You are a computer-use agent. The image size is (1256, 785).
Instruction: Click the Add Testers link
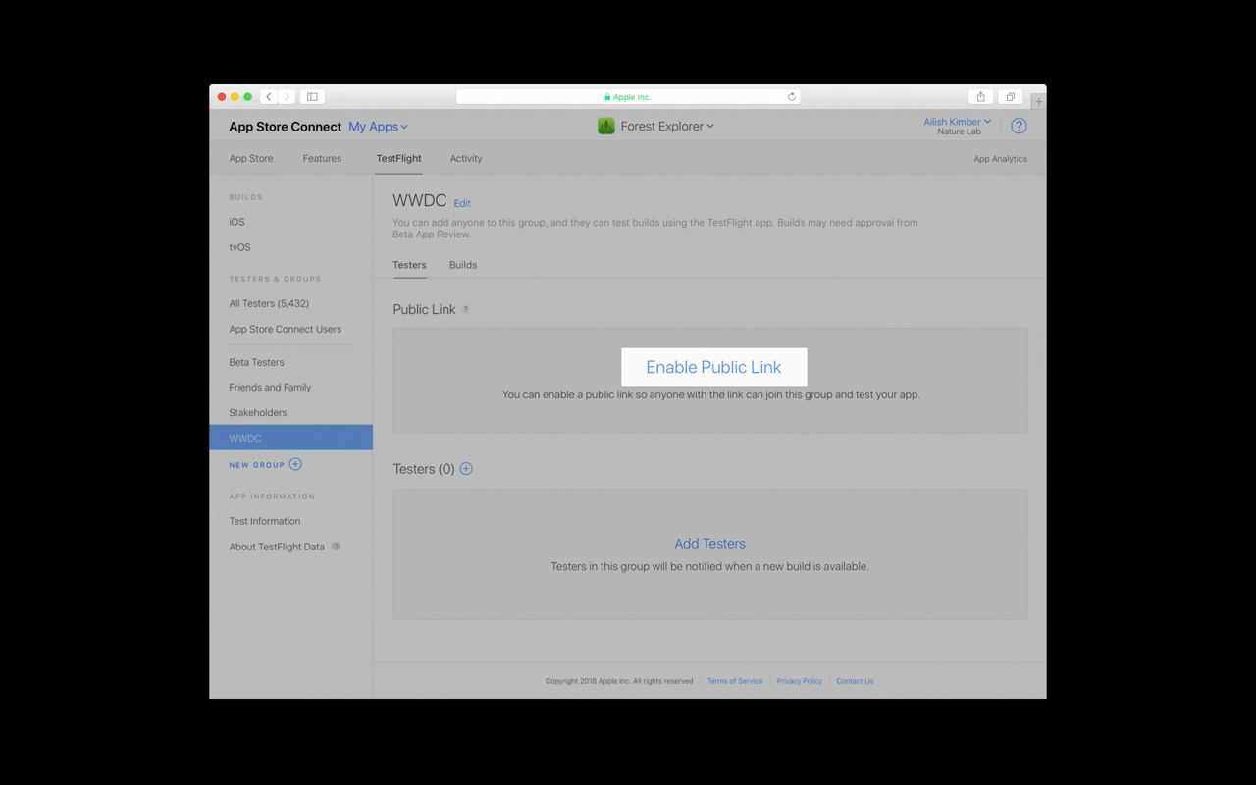point(709,544)
